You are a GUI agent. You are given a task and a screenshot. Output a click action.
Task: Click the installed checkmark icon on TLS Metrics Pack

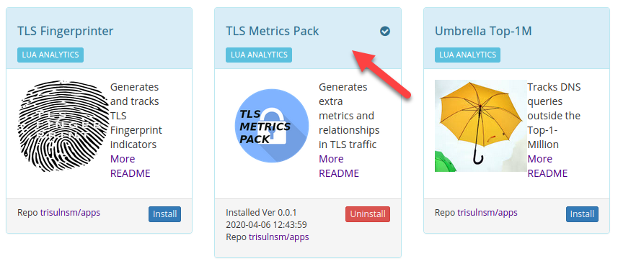[x=385, y=31]
